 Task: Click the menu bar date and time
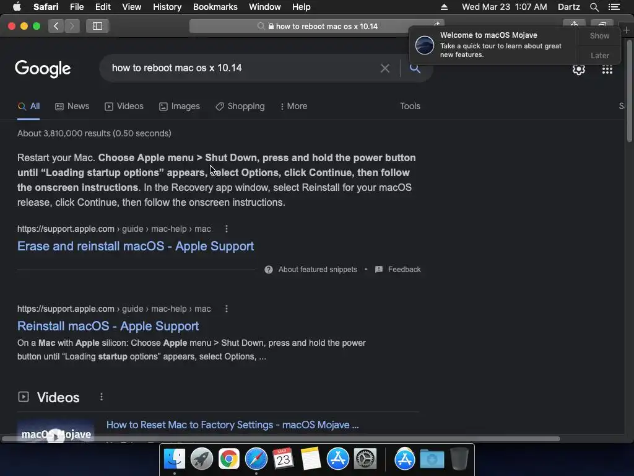coord(504,7)
